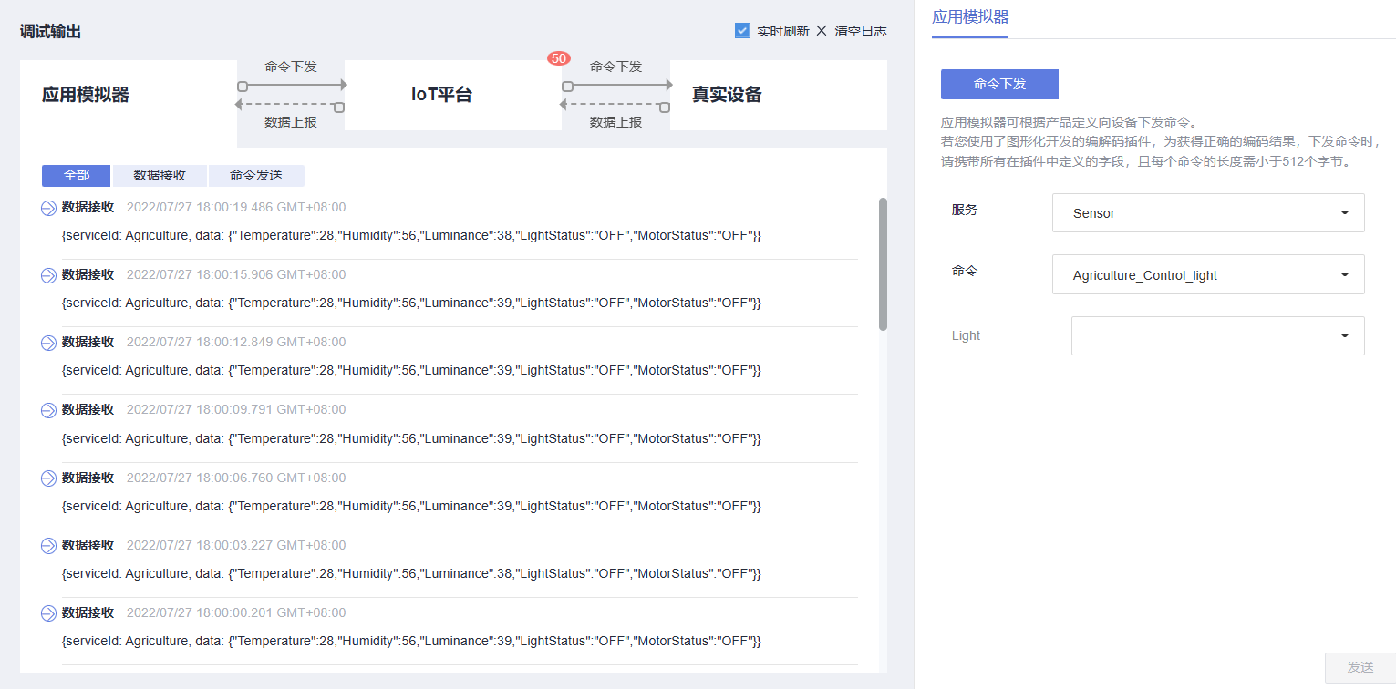Click the arrow icon beside the 18:00:19.486 log entry
The width and height of the screenshot is (1396, 689).
click(49, 208)
